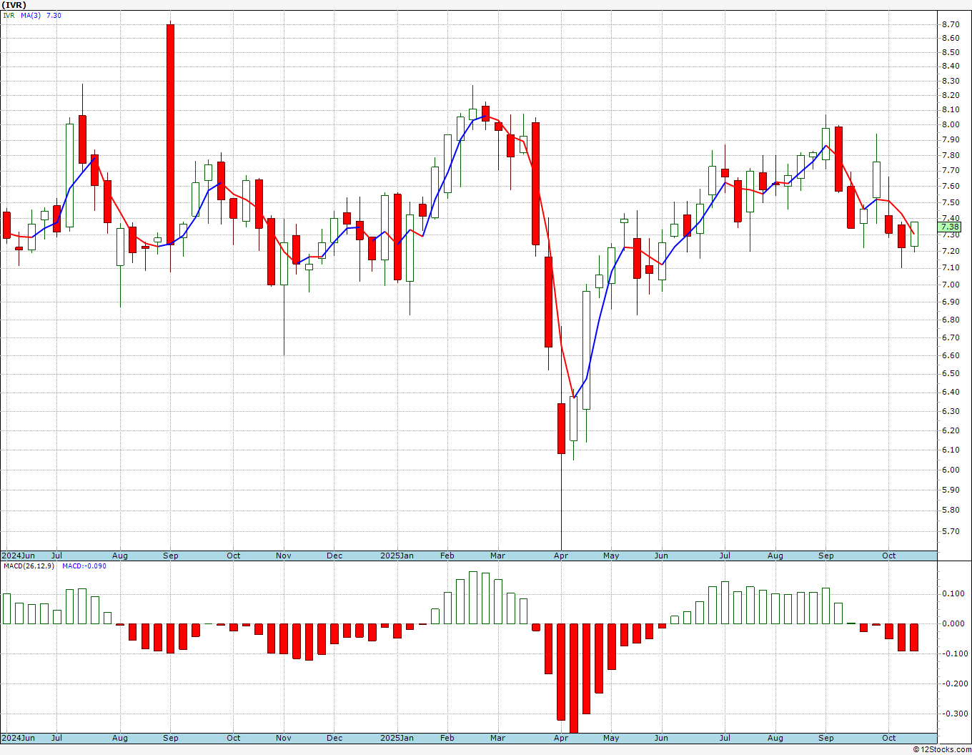The width and height of the screenshot is (972, 755).
Task: Click 2025Jan on the MACD panel time axis
Action: click(397, 738)
